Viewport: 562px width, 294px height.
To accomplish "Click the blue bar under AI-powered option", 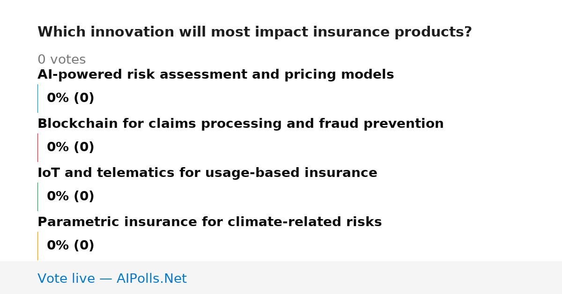I will [37, 98].
